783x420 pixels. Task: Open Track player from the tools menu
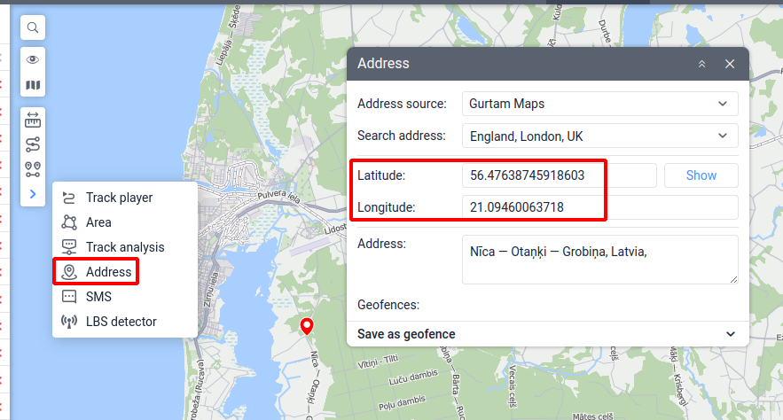tap(118, 198)
